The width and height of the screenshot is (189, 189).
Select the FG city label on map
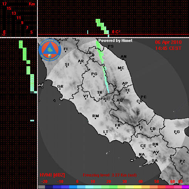(177, 132)
